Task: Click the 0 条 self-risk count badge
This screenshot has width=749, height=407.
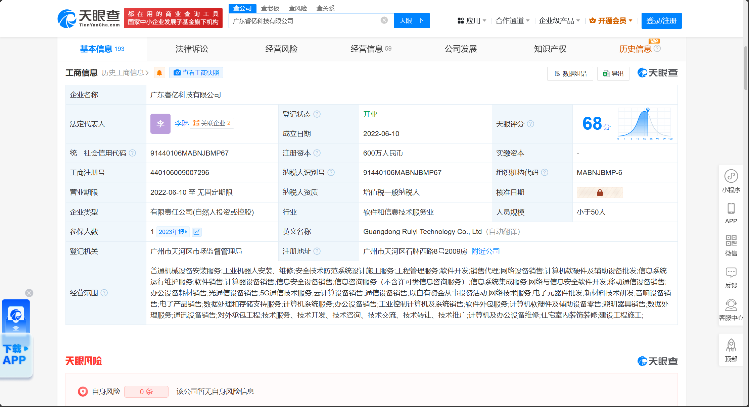Action: click(x=146, y=392)
